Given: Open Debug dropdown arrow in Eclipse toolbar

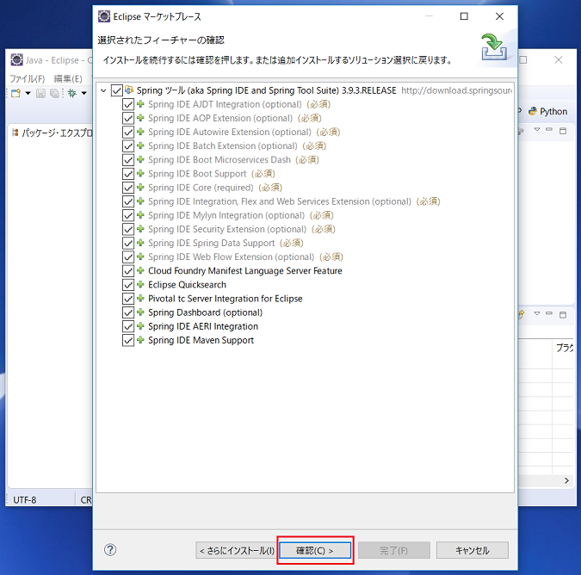Looking at the screenshot, I should tap(84, 93).
